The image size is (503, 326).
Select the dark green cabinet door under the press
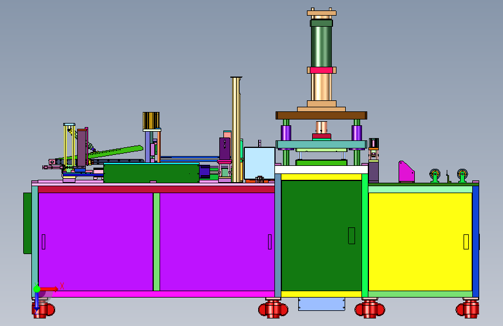point(321,236)
